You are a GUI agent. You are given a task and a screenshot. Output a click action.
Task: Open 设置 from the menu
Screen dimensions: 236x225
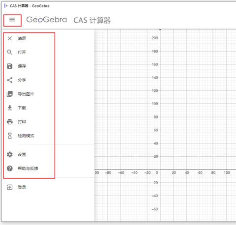click(x=22, y=154)
